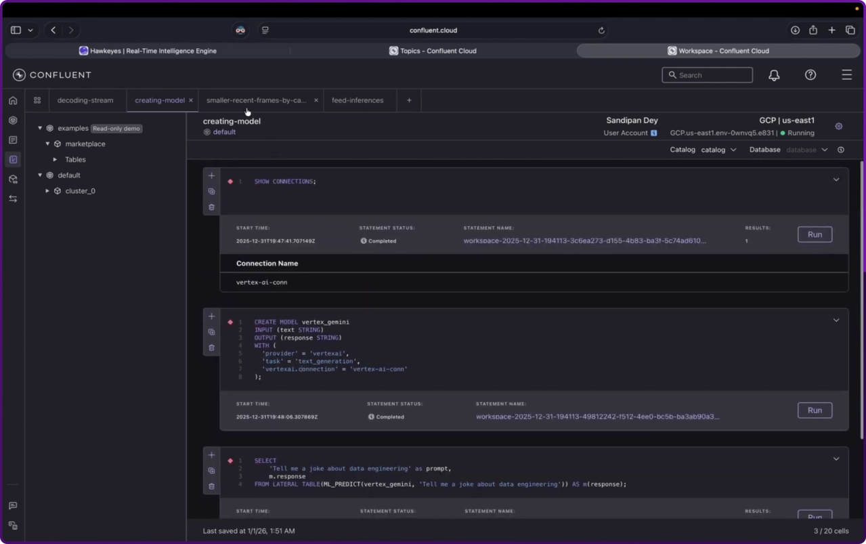866x544 pixels.
Task: Open the feed-inferences workspace tab
Action: tap(358, 100)
